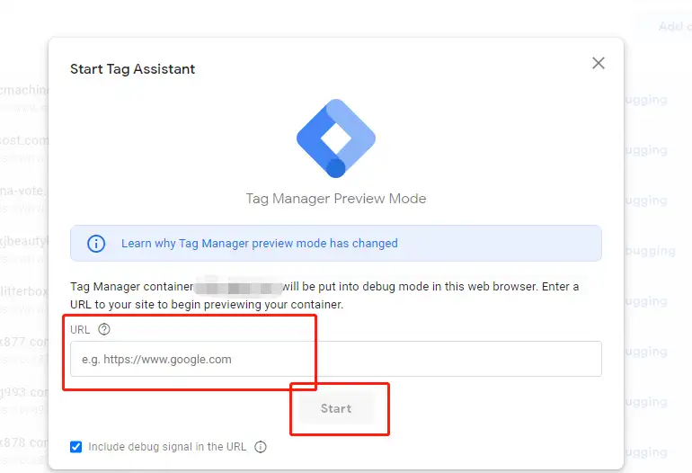Click the Include debug signal label text

click(x=167, y=447)
